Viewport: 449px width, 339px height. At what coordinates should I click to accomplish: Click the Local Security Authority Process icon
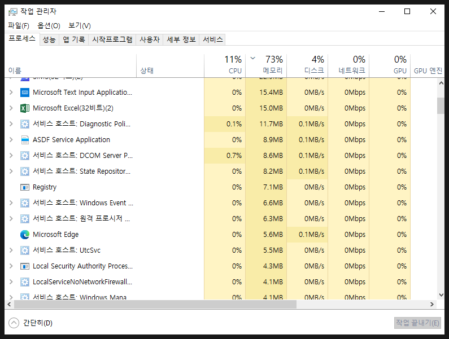(x=25, y=266)
